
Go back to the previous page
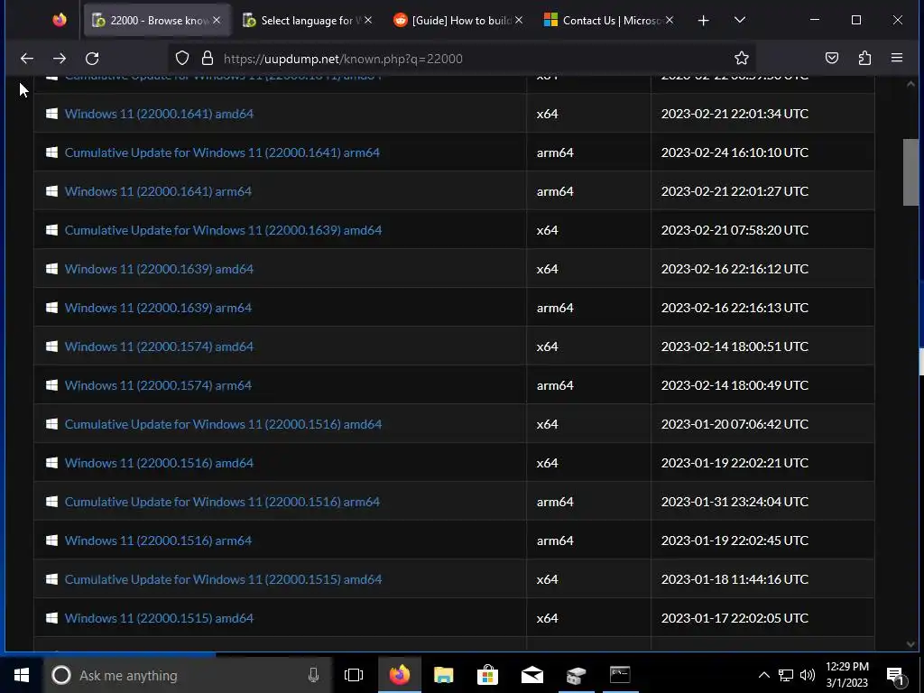click(x=26, y=59)
